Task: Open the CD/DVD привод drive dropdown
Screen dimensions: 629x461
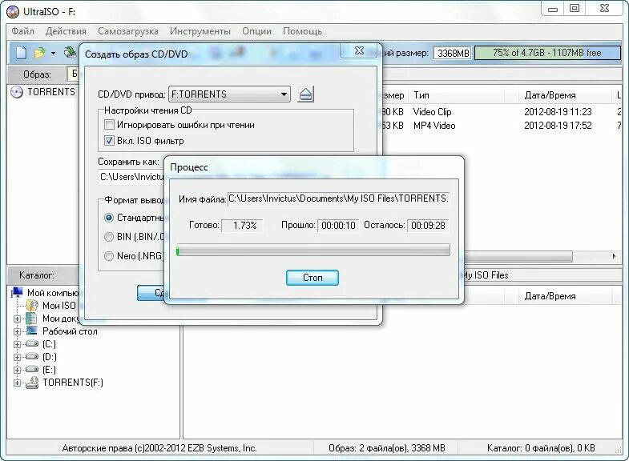Action: point(284,94)
